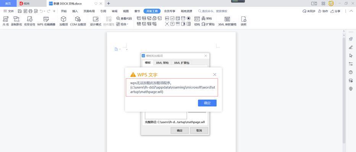Open the 会员专享 tab

170,11
